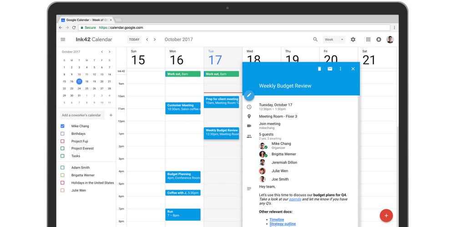This screenshot has width=455, height=227.
Task: Click Brigitta Werner's guest avatar
Action: (263, 154)
